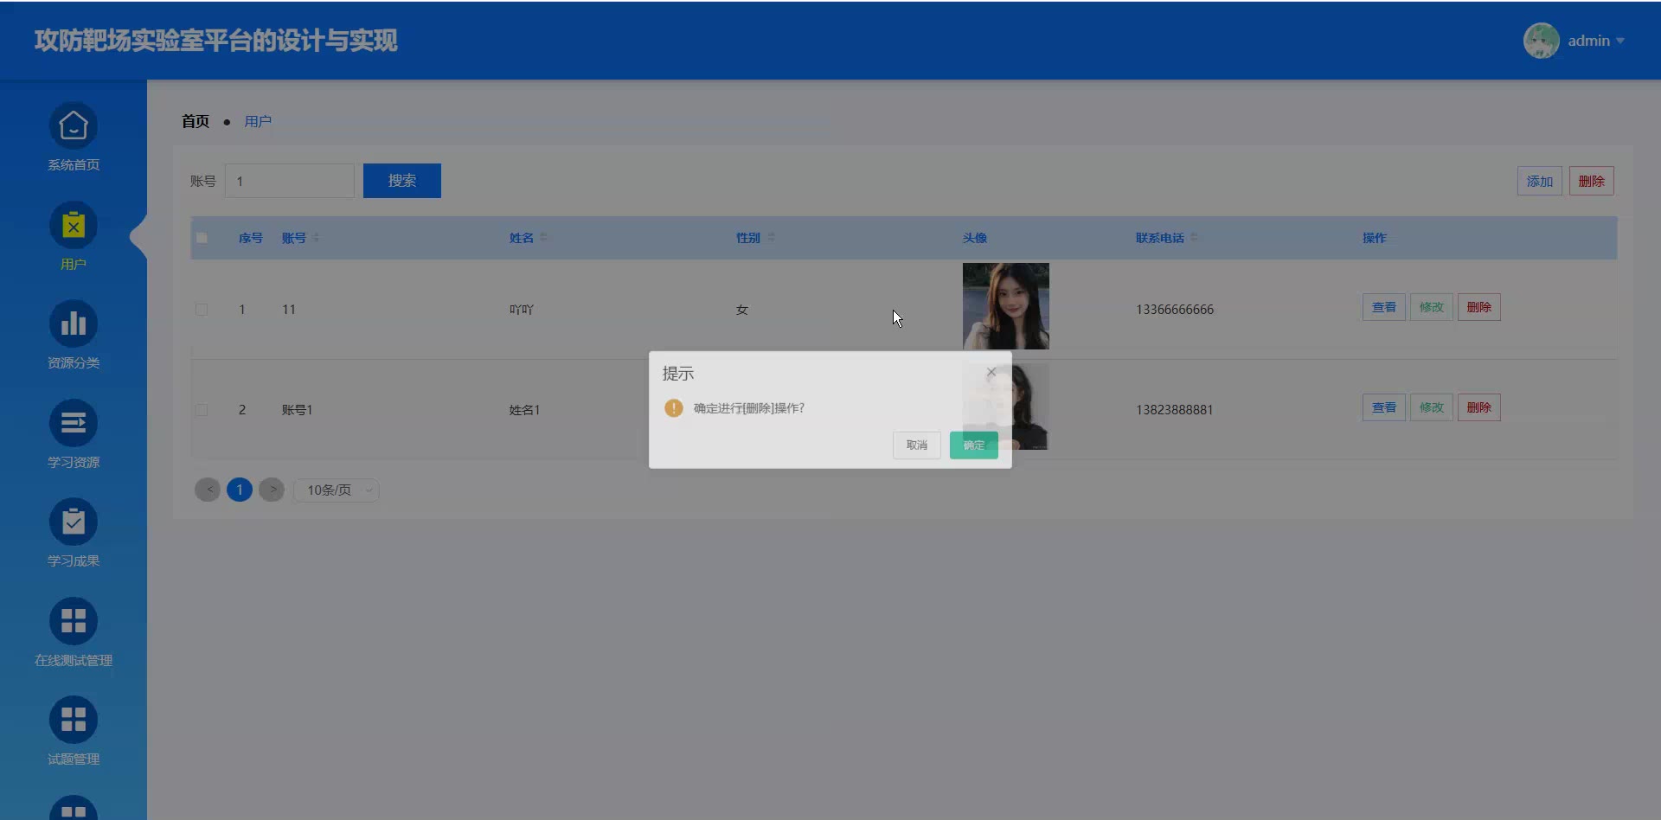Toggle the select-all header checkbox
Viewport: 1661px width, 820px height.
tap(202, 238)
